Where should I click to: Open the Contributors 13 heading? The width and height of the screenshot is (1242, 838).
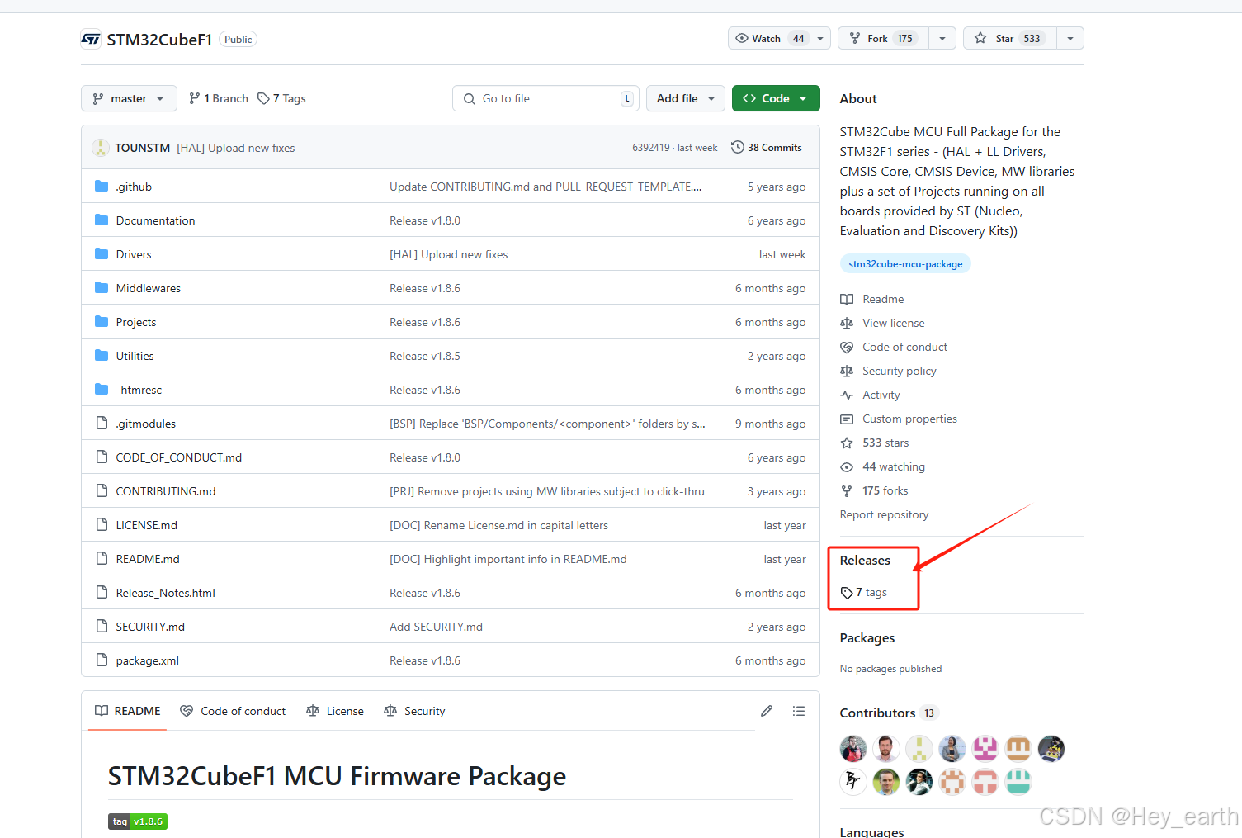click(x=889, y=713)
